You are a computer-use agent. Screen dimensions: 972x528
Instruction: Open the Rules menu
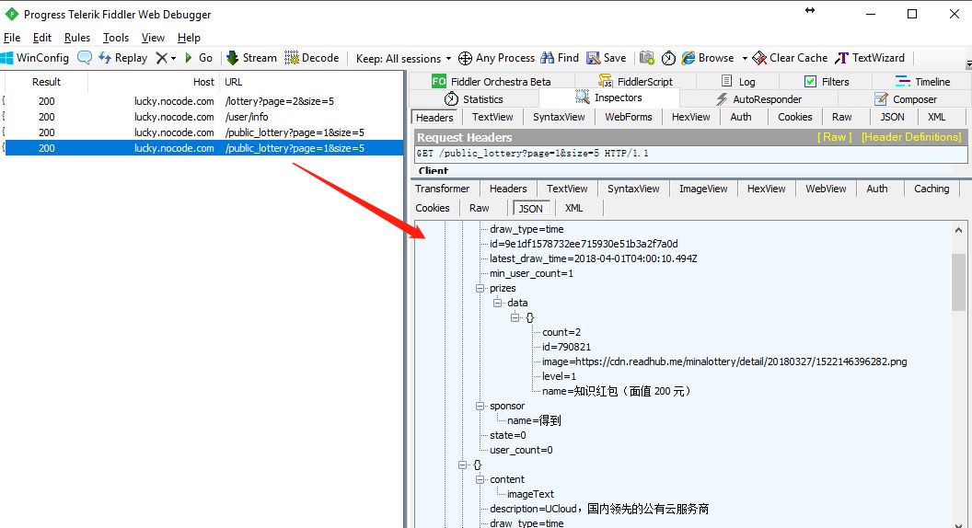click(x=77, y=37)
